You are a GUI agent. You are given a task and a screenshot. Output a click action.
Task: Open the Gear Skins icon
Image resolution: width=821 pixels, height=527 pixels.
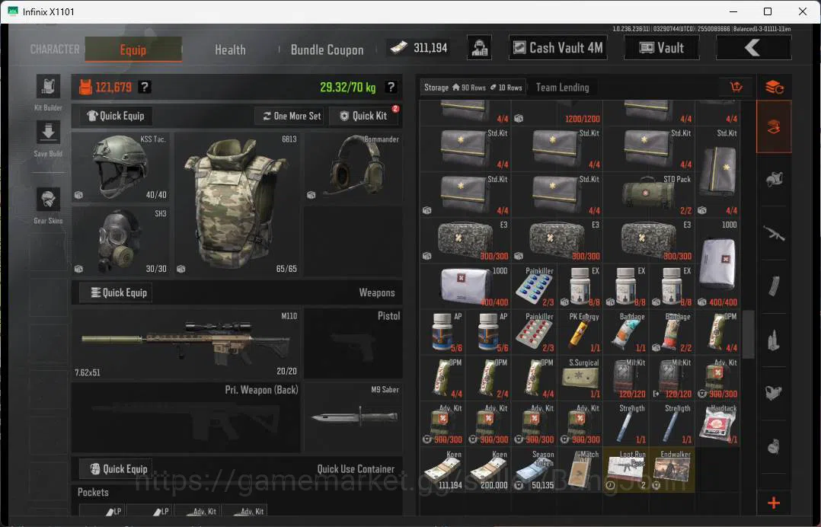coord(48,200)
